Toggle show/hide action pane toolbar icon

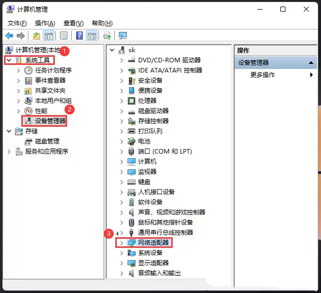pyautogui.click(x=92, y=36)
